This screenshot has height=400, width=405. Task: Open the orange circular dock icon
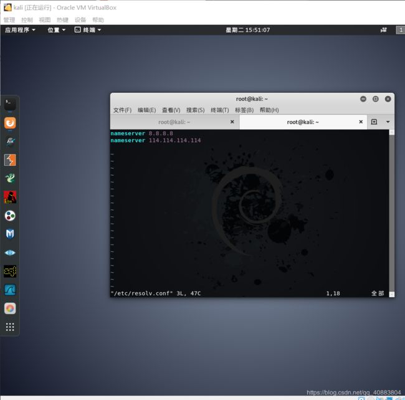pos(10,308)
